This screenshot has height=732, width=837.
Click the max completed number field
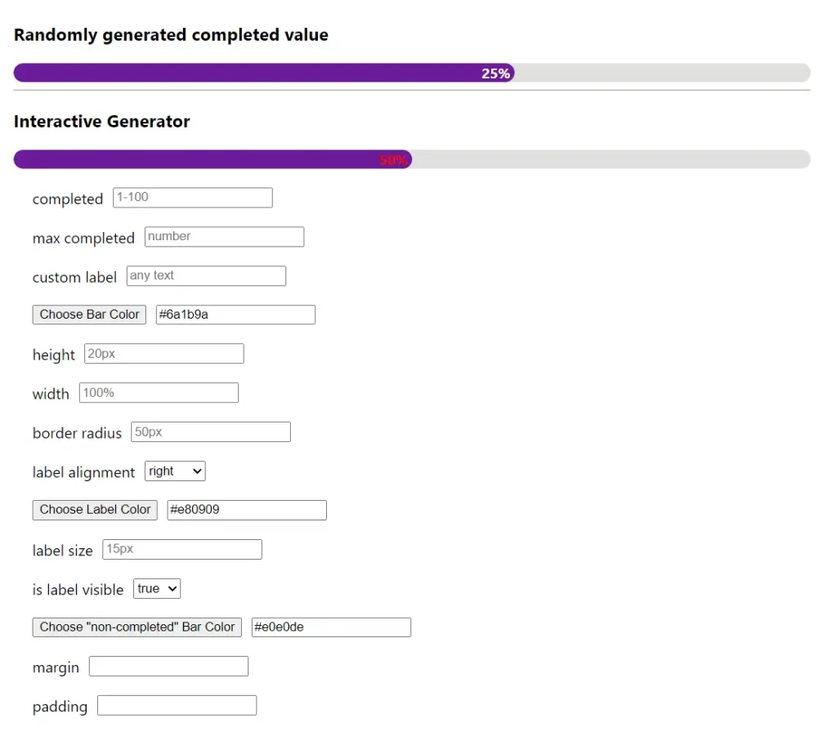click(x=224, y=237)
